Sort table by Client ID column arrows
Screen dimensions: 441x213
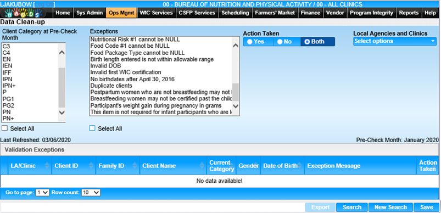point(91,166)
